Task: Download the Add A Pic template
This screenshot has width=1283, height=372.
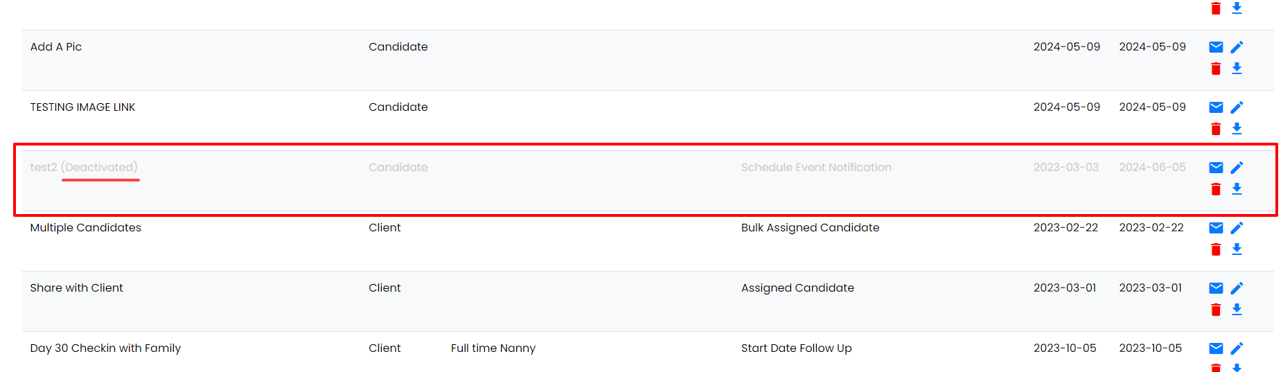Action: pyautogui.click(x=1237, y=69)
